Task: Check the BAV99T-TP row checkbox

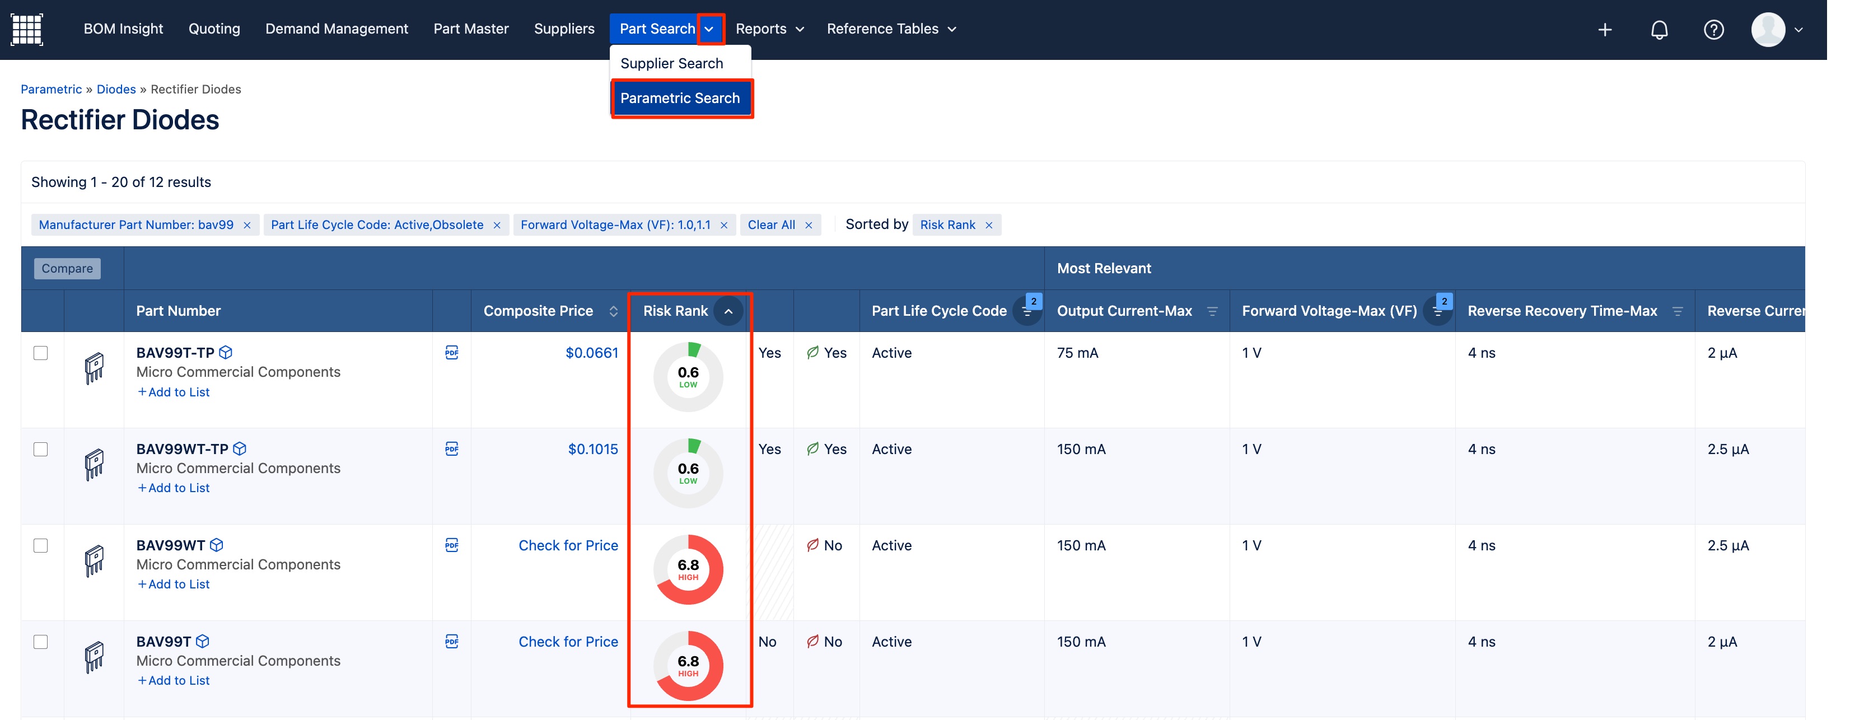Action: point(41,353)
